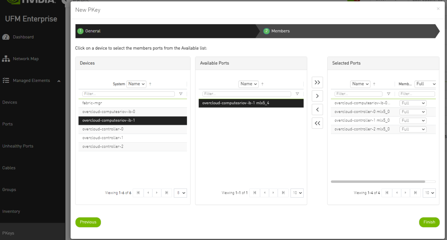This screenshot has height=240, width=447.
Task: Click the remove selected port (<) button
Action: tap(317, 109)
